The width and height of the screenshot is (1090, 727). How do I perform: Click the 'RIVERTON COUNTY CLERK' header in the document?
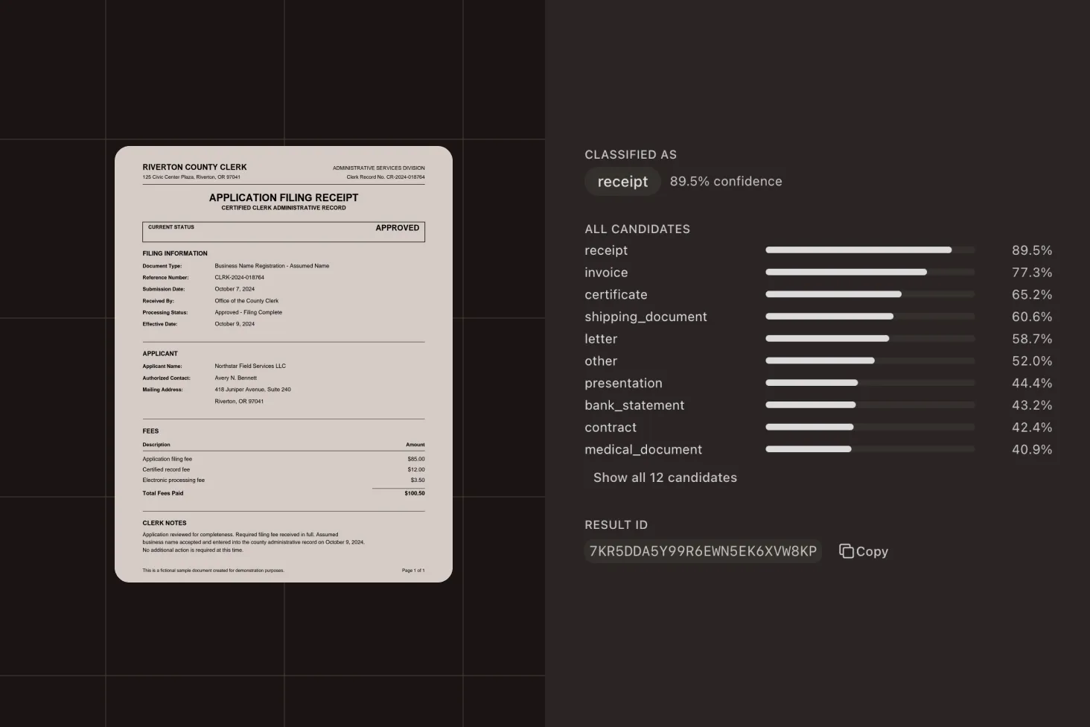(x=194, y=167)
